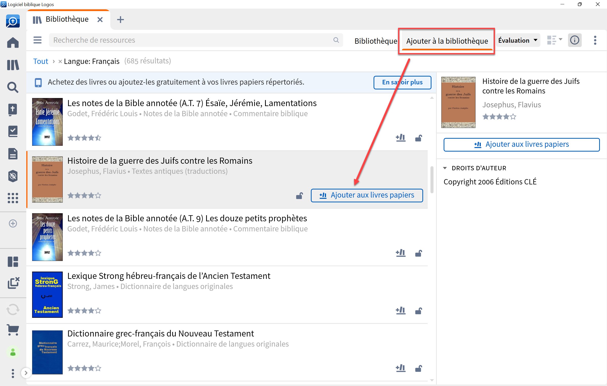The height and width of the screenshot is (386, 607).
Task: Open the Library icon in the sidebar
Action: point(13,65)
